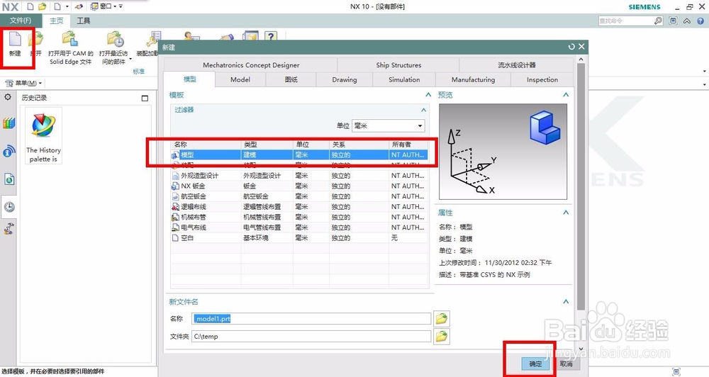Image resolution: width=709 pixels, height=377 pixels.
Task: Collapse the 模板 templates section
Action: coord(428,95)
